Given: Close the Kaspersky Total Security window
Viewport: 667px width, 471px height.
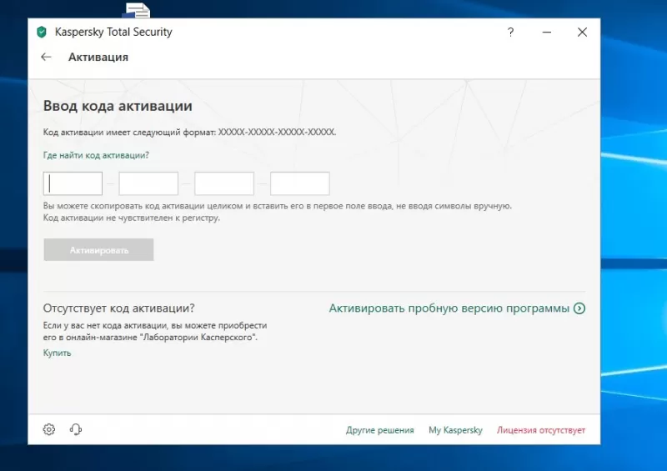Looking at the screenshot, I should coord(582,33).
